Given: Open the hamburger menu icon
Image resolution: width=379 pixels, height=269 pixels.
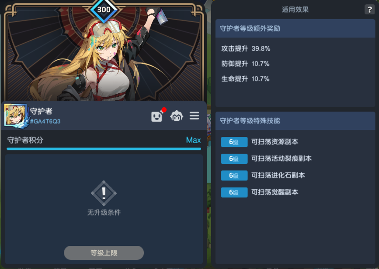Looking at the screenshot, I should point(194,116).
